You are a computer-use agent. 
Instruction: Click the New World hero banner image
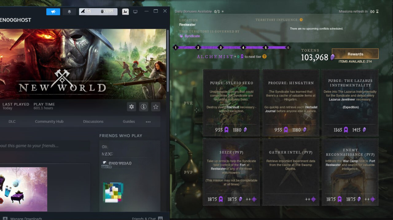tap(83, 64)
